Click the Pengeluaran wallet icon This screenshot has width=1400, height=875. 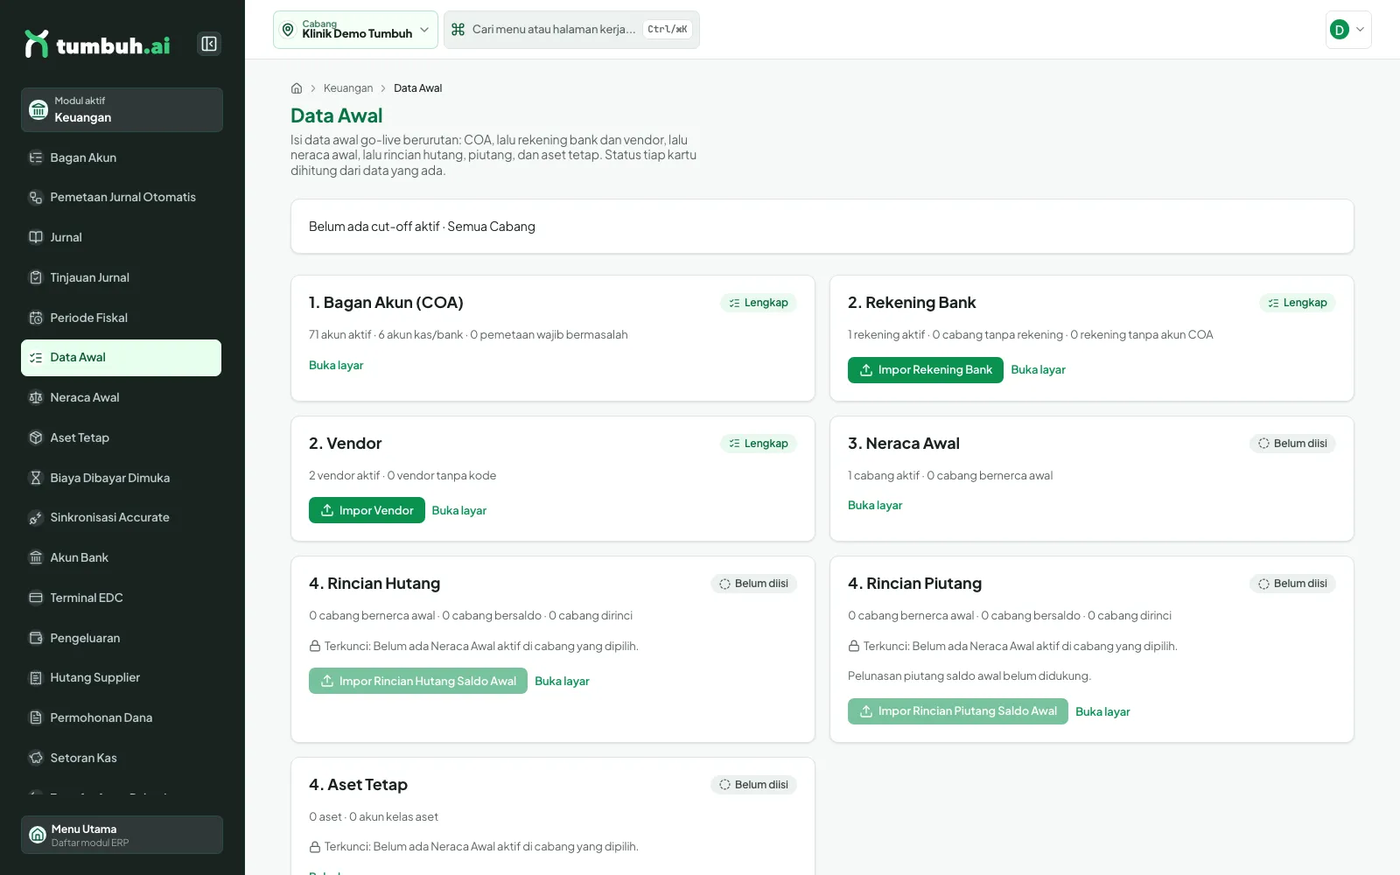(x=36, y=638)
